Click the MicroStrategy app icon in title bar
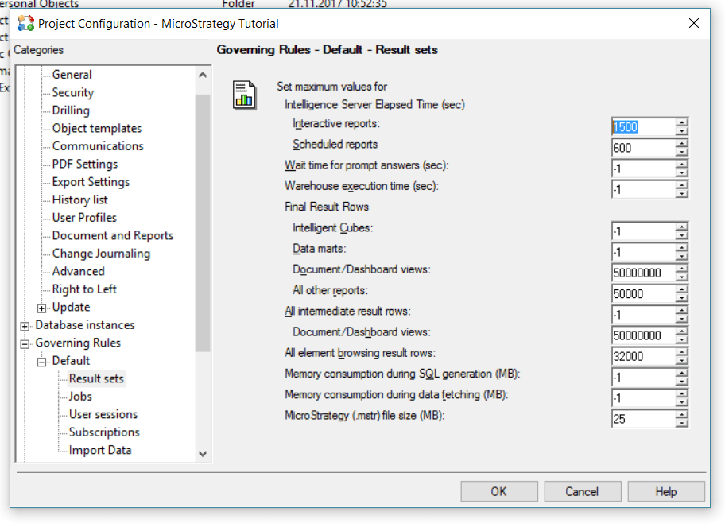Image resolution: width=725 pixels, height=531 pixels. click(x=26, y=23)
